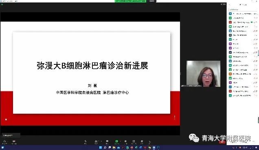This screenshot has height=150, width=259.
Task: Open the View option at top right of the meeting
Action: pos(223,4)
